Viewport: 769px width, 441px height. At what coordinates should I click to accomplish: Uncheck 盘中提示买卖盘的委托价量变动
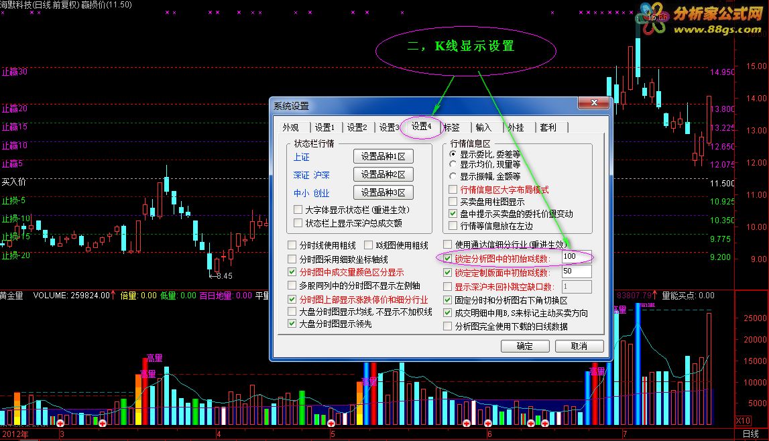pyautogui.click(x=453, y=214)
